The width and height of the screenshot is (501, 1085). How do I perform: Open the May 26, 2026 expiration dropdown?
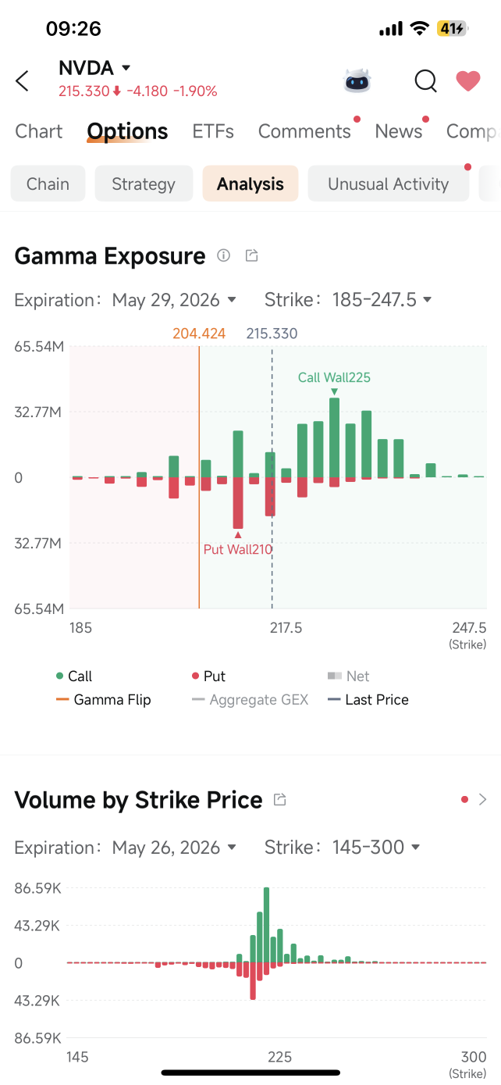tap(174, 848)
